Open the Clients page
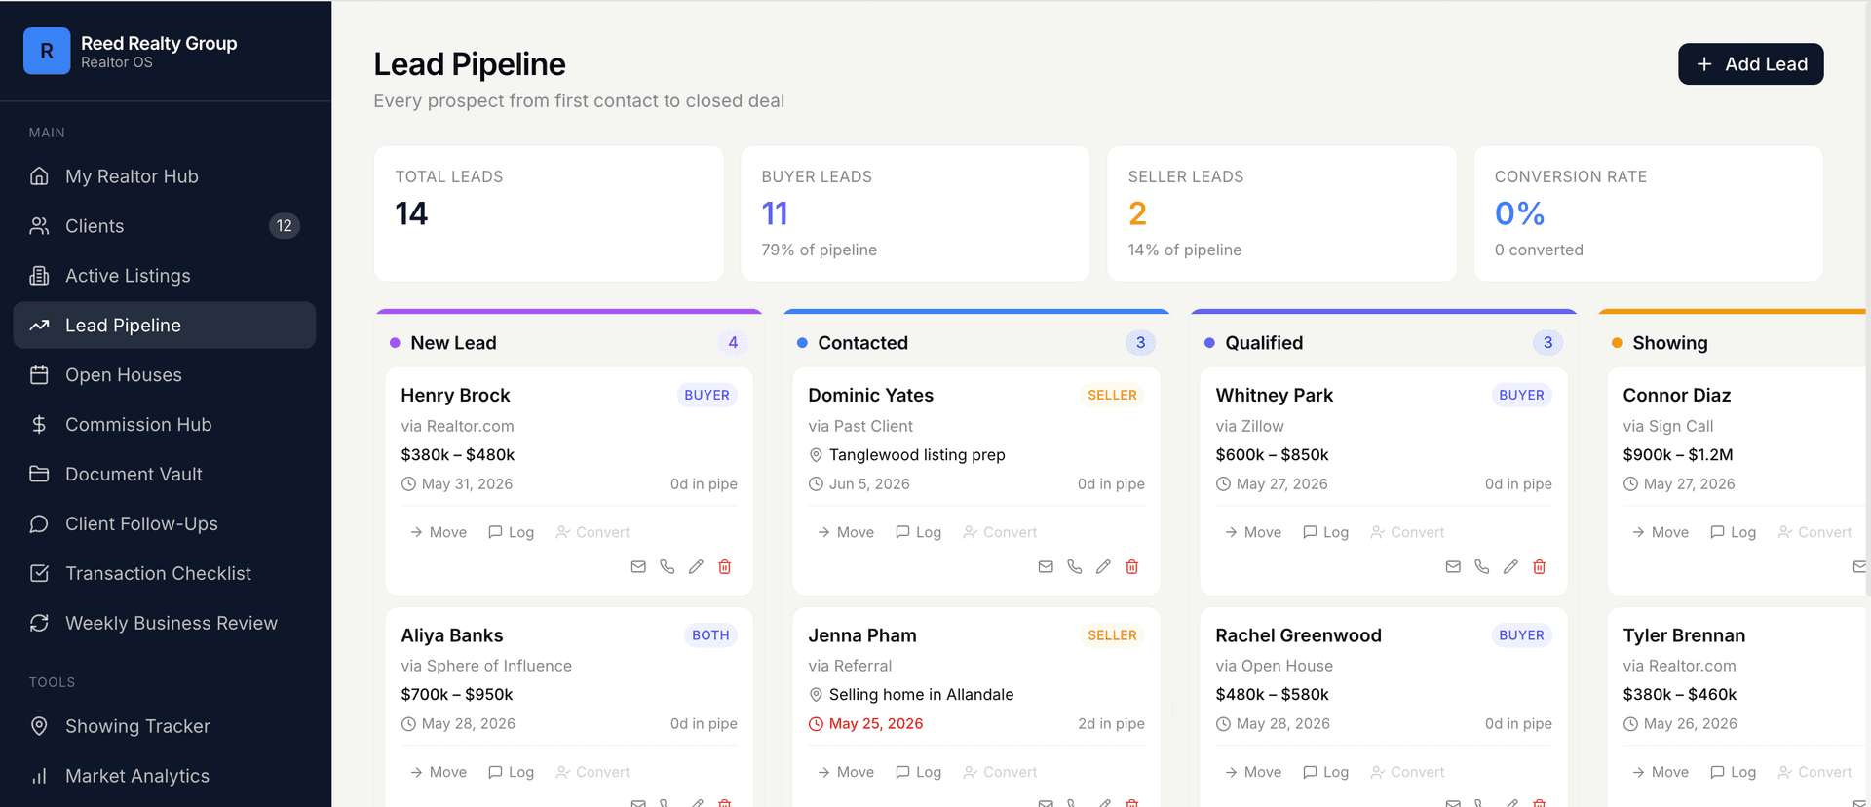Image resolution: width=1871 pixels, height=807 pixels. tap(164, 226)
